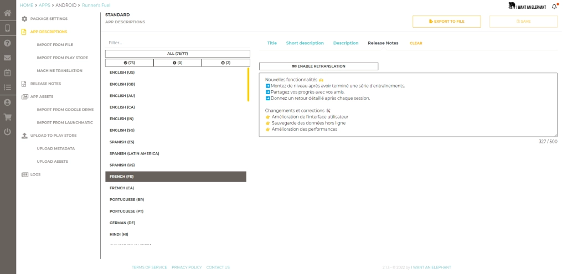The height and width of the screenshot is (274, 567).
Task: Open the home icon in left rail
Action: [8, 13]
